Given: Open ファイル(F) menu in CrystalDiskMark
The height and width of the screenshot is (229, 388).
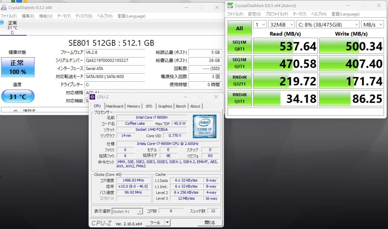Looking at the screenshot, I should [x=235, y=14].
